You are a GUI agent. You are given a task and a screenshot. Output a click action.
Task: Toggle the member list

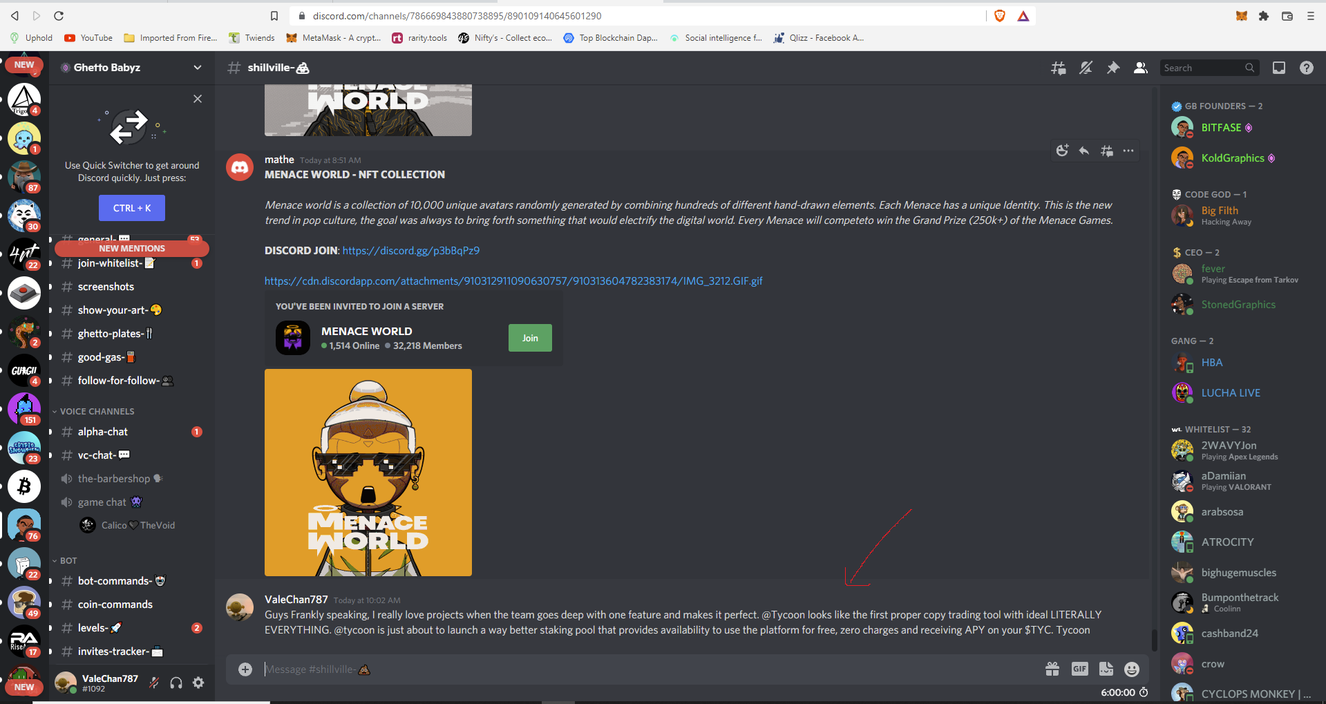pyautogui.click(x=1141, y=68)
